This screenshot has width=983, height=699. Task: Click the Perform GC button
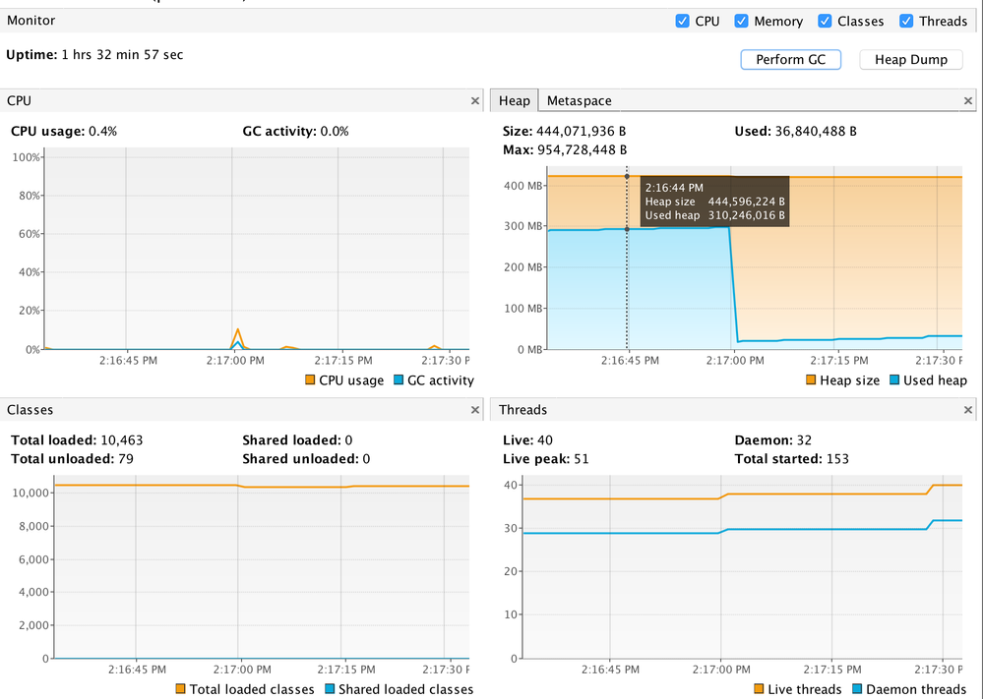pyautogui.click(x=790, y=60)
